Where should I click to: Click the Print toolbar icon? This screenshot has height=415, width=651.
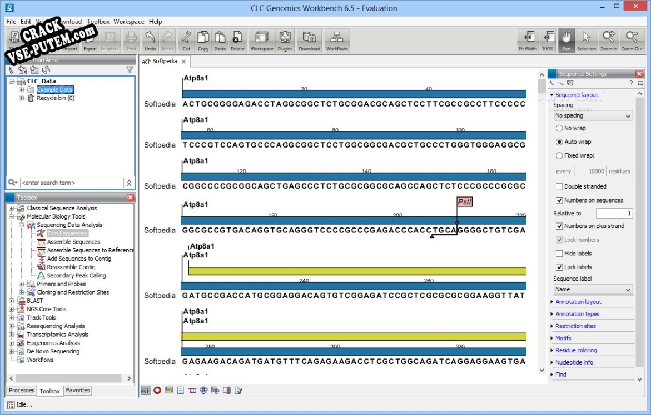pyautogui.click(x=131, y=41)
